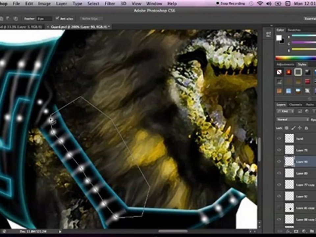316x237 pixels.
Task: Select the Layer 92 row
Action: (x=295, y=196)
